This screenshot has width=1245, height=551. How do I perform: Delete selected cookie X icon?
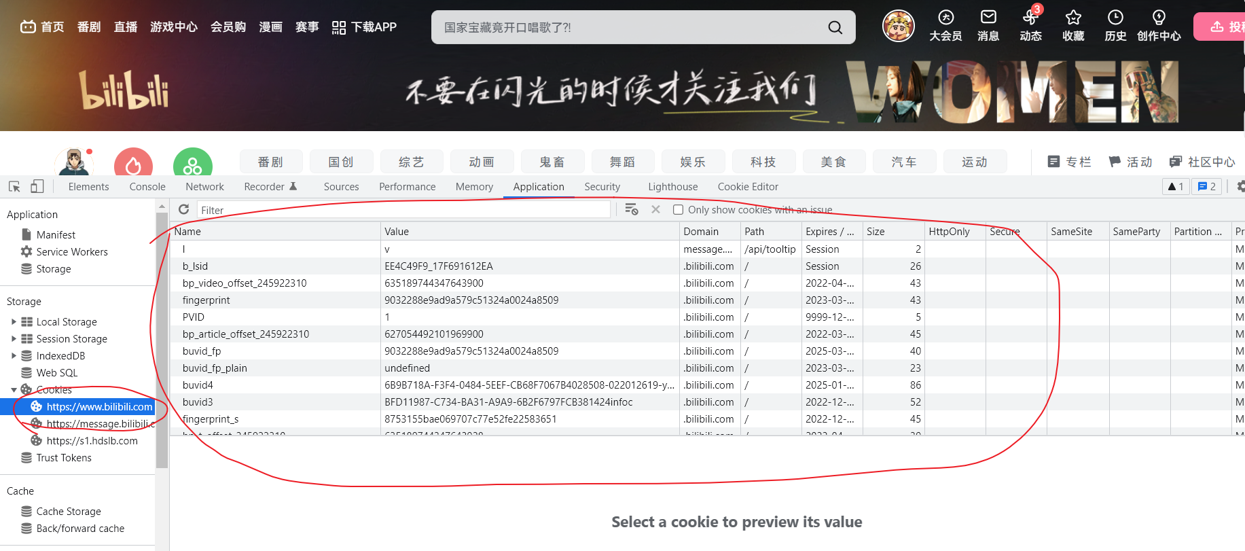tap(655, 209)
